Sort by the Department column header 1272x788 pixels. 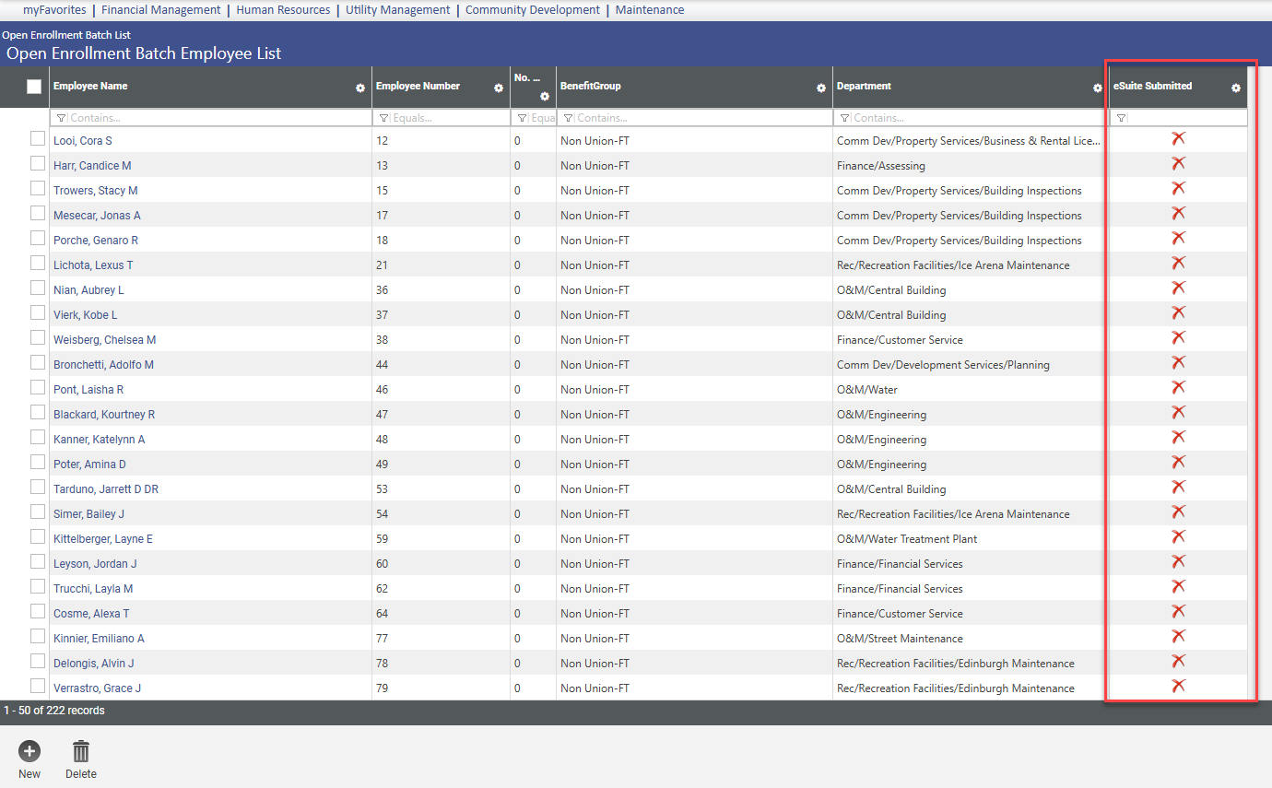864,86
